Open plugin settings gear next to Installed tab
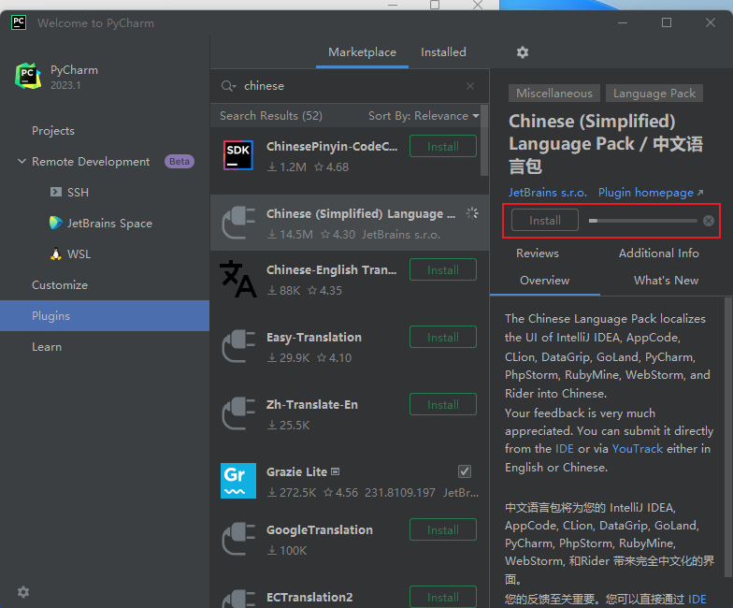733x608 pixels. click(522, 52)
